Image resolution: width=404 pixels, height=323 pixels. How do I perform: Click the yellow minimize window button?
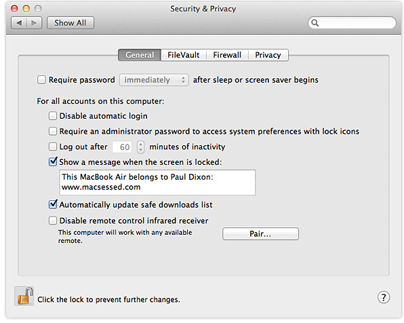click(x=26, y=9)
